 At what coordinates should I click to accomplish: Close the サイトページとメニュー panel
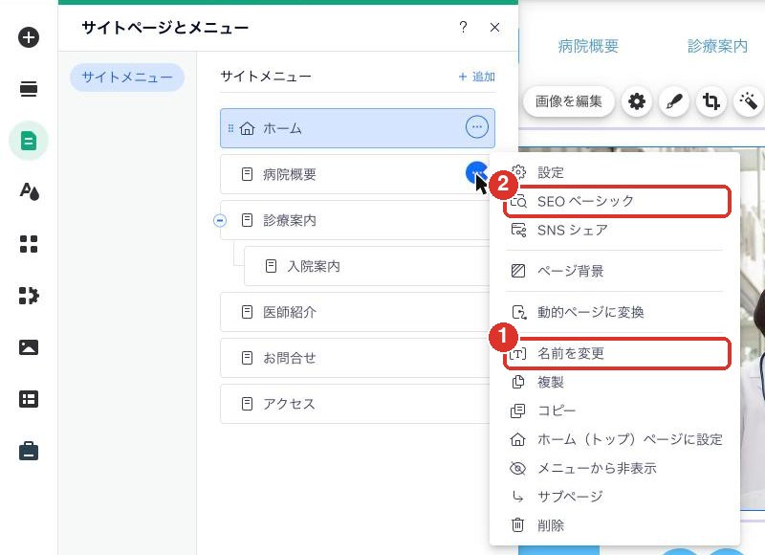[494, 28]
